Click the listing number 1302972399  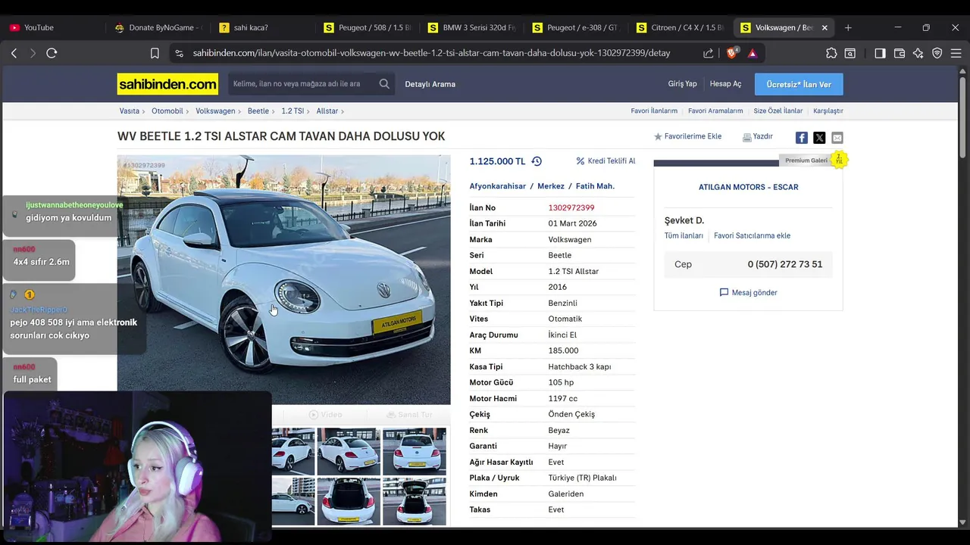coord(571,208)
